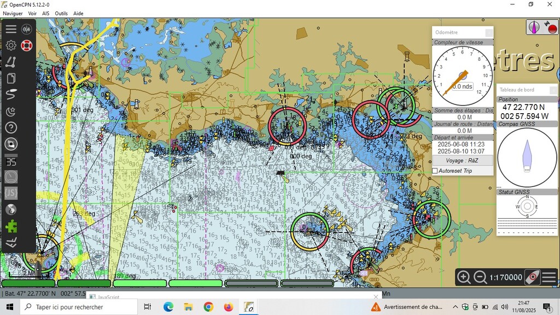
Task: Open the Outils menu
Action: tap(61, 13)
